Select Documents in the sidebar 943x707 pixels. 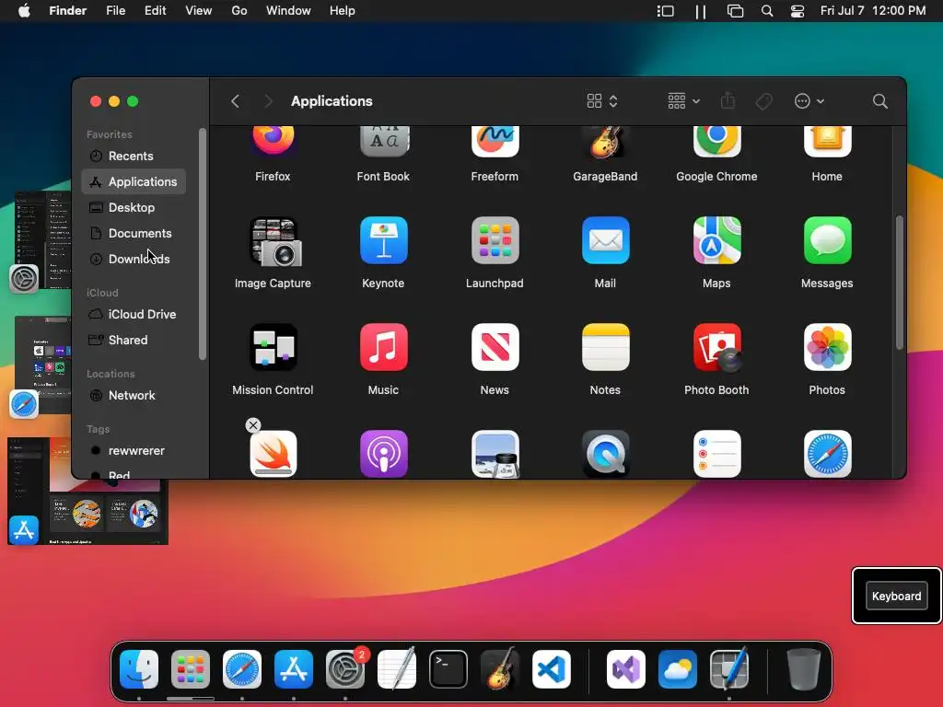click(x=134, y=233)
